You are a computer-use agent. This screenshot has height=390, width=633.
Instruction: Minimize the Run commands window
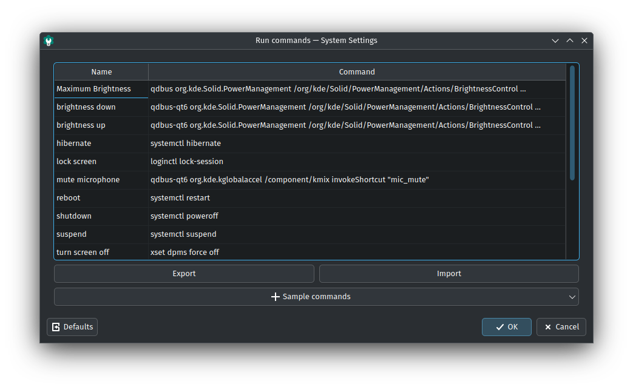pyautogui.click(x=555, y=41)
